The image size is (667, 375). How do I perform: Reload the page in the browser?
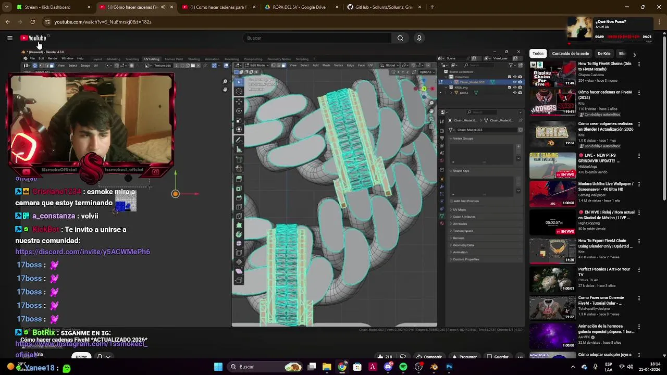pyautogui.click(x=32, y=22)
